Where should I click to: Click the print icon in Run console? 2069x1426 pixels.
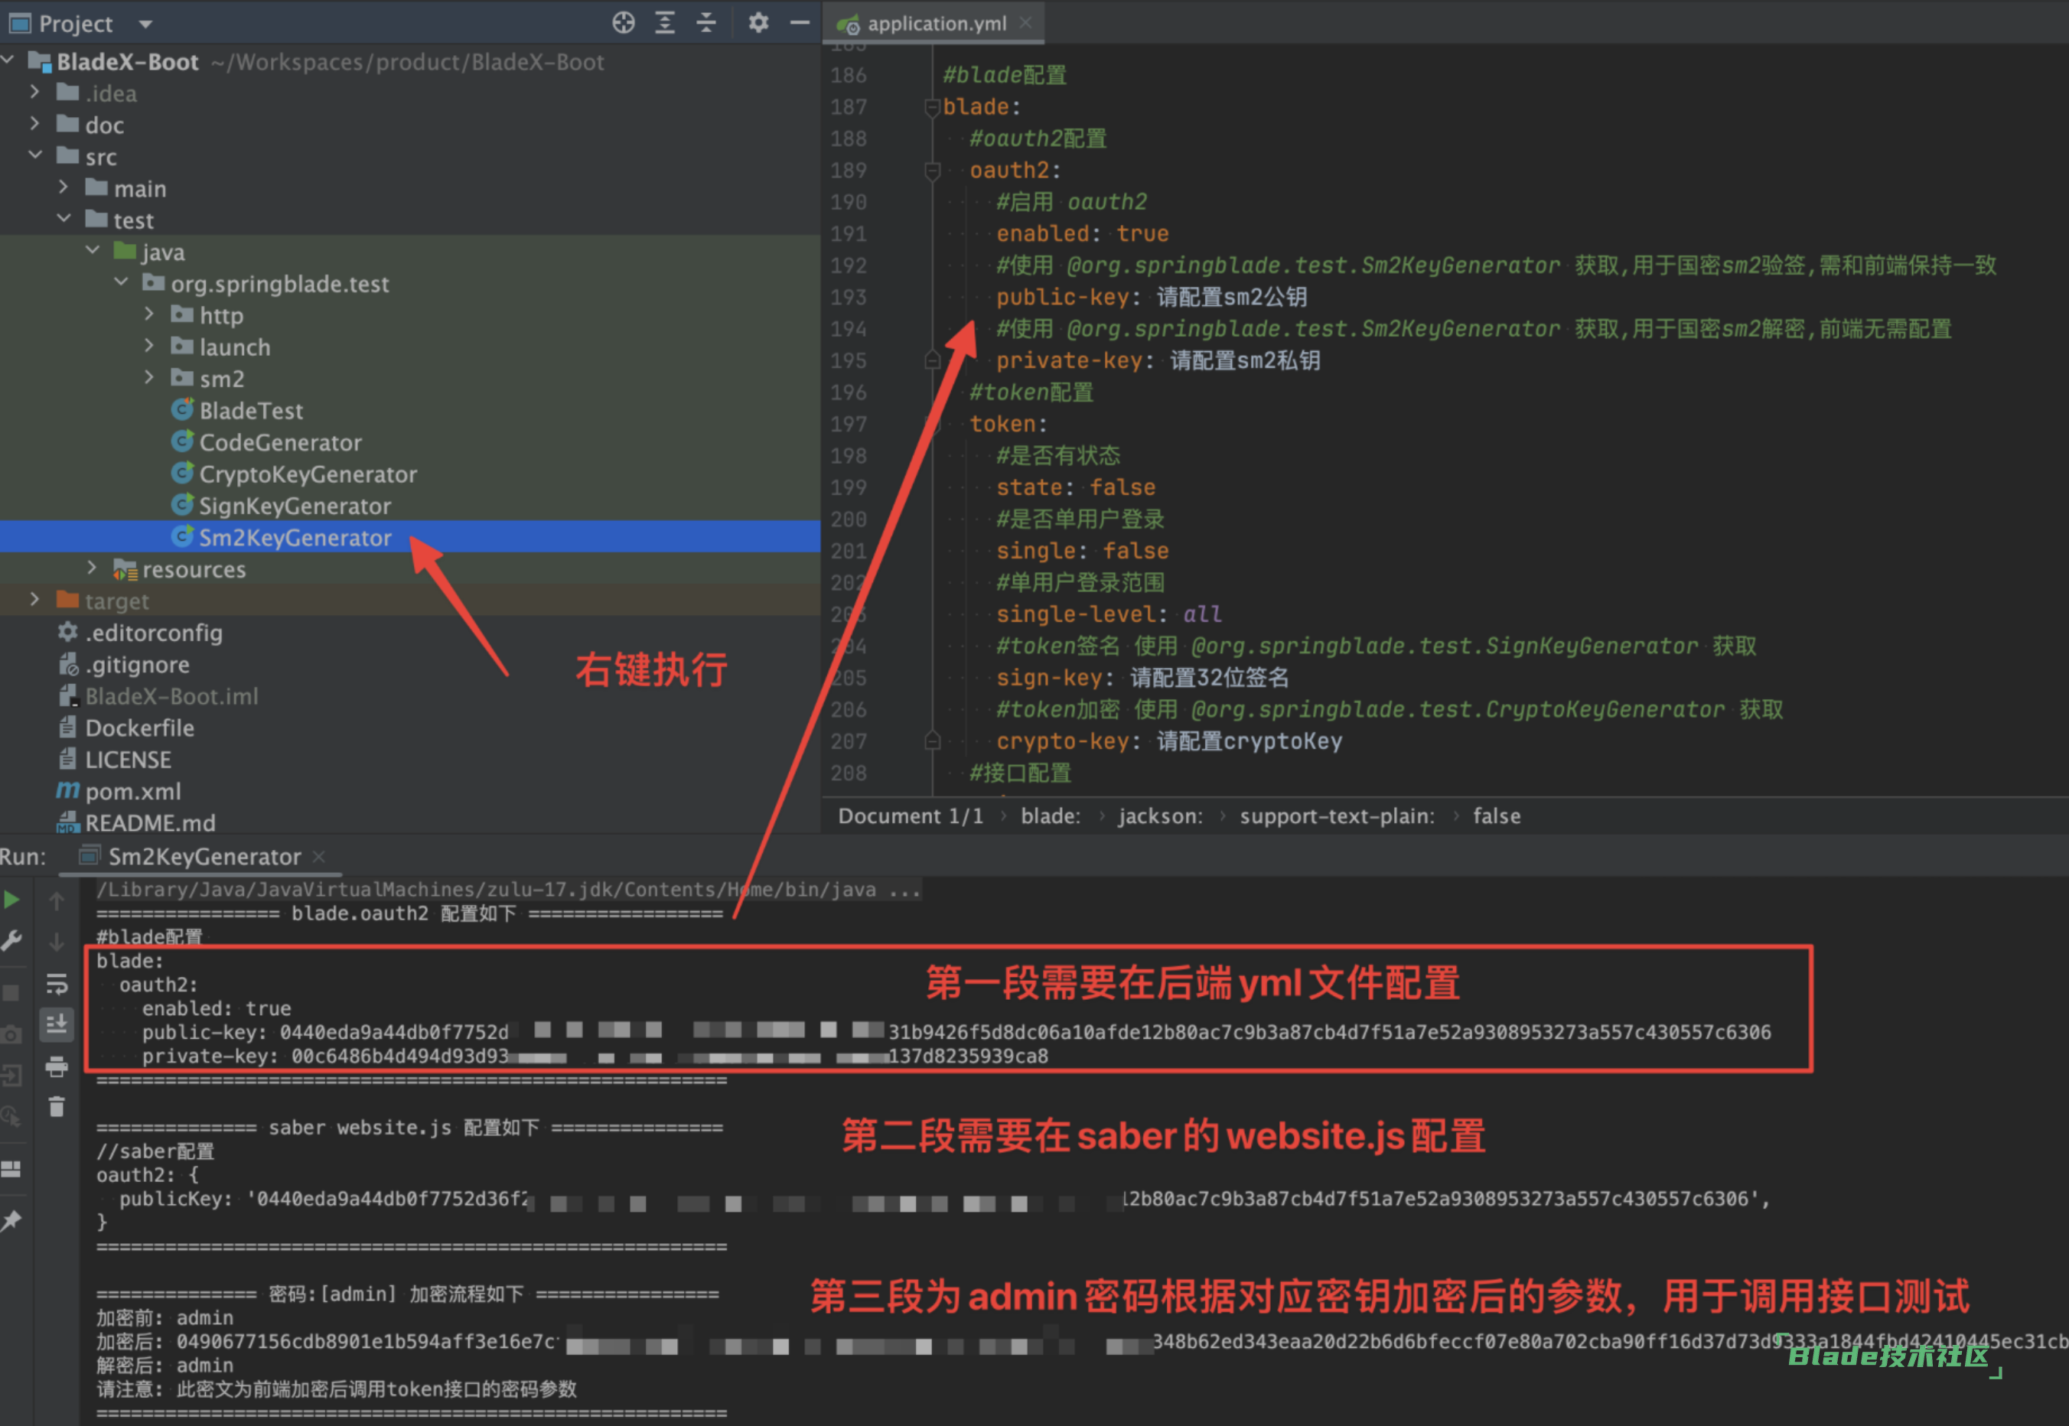pyautogui.click(x=57, y=1066)
